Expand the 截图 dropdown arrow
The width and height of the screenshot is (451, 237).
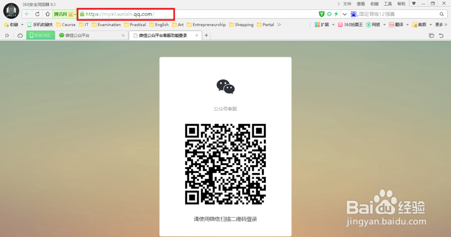tap(431, 25)
